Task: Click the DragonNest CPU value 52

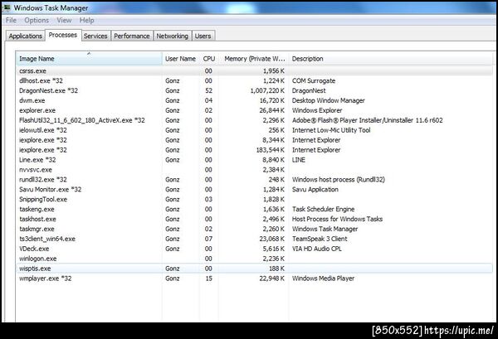Action: pos(208,90)
